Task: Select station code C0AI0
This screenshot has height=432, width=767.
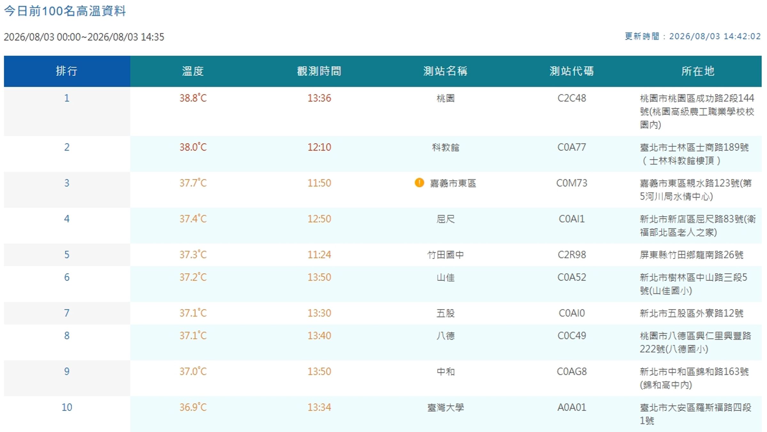Action: 572,313
